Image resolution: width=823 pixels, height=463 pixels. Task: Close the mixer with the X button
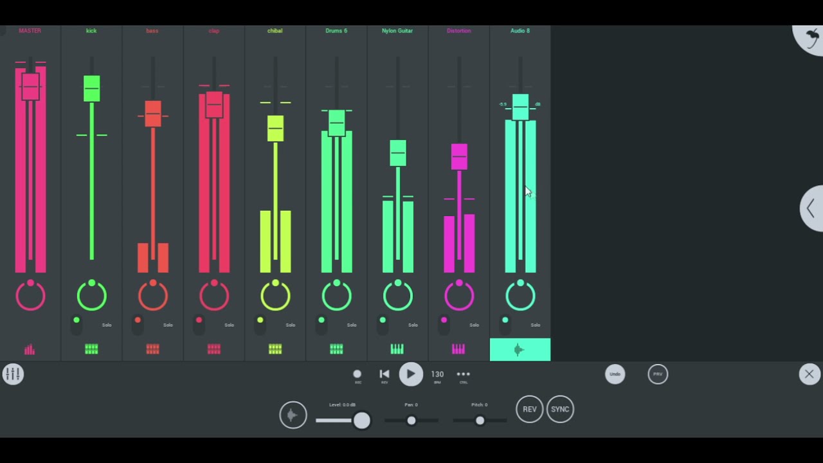point(809,374)
